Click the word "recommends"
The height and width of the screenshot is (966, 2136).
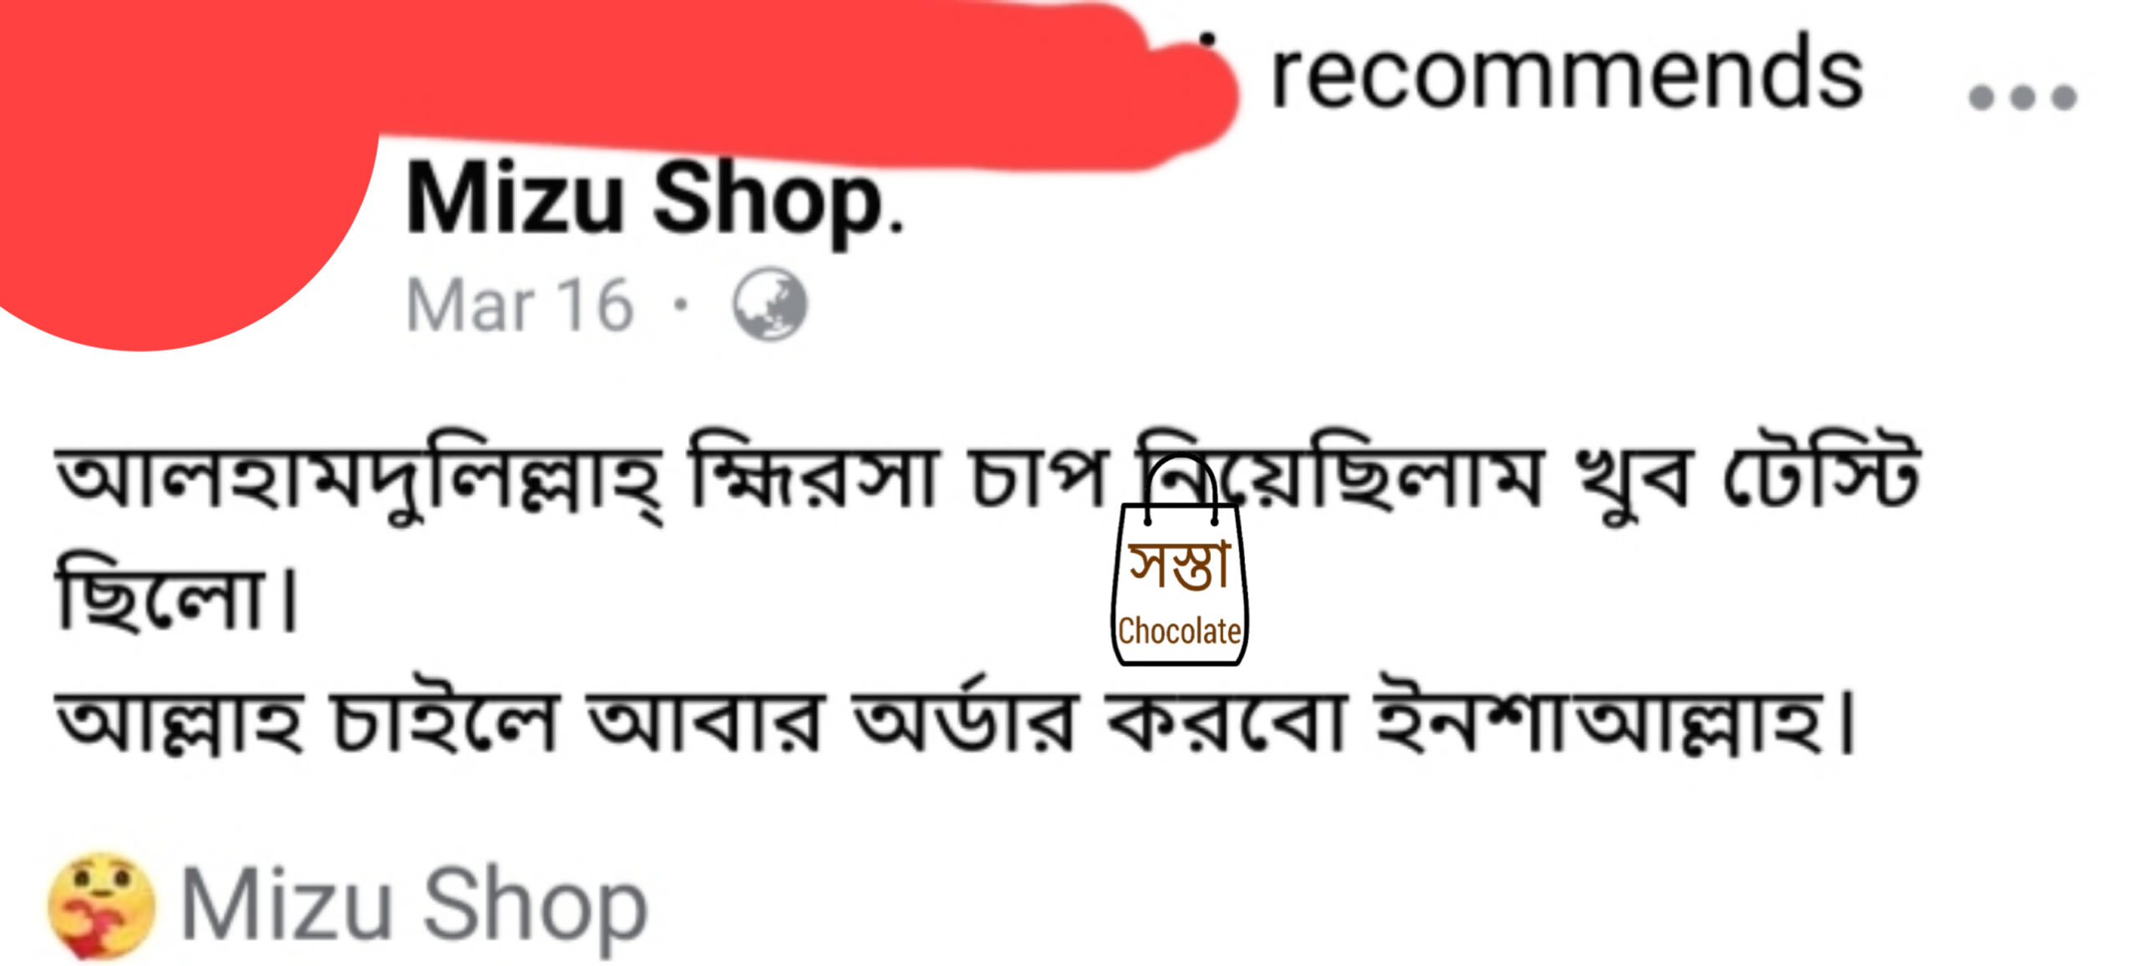tap(1566, 73)
